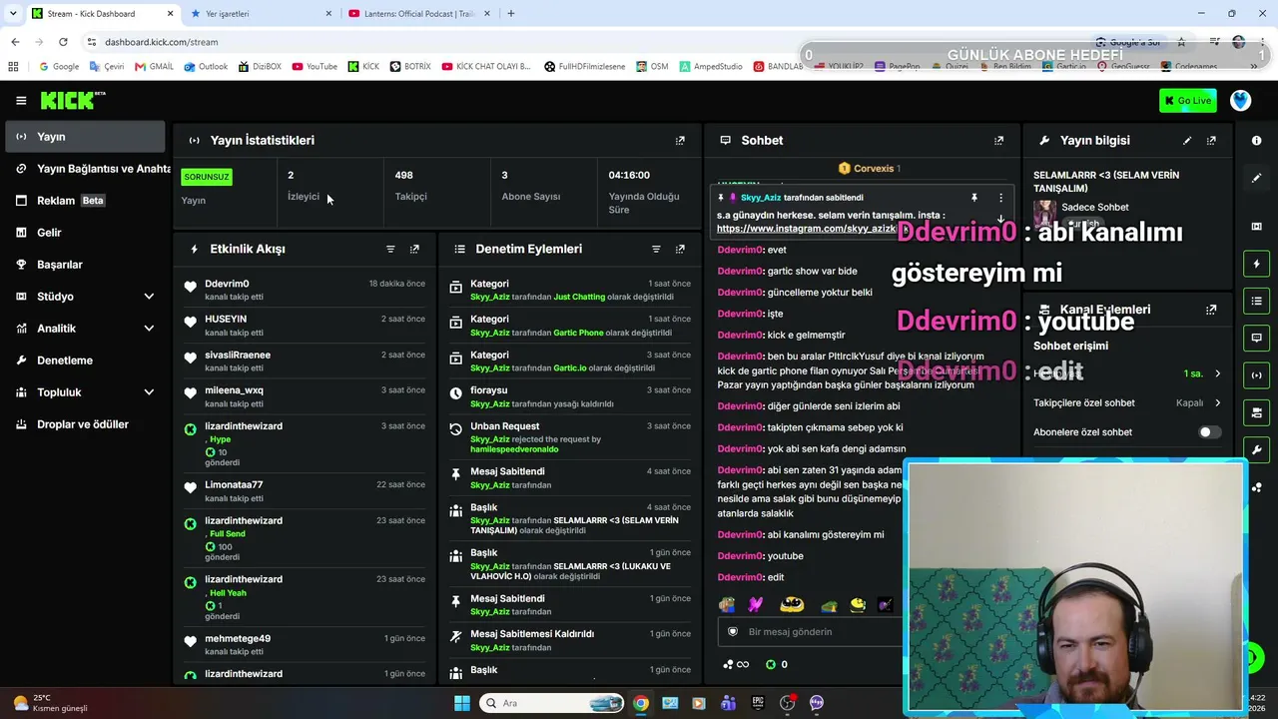
Task: Open Droplar ve ödüller page
Action: pyautogui.click(x=85, y=424)
